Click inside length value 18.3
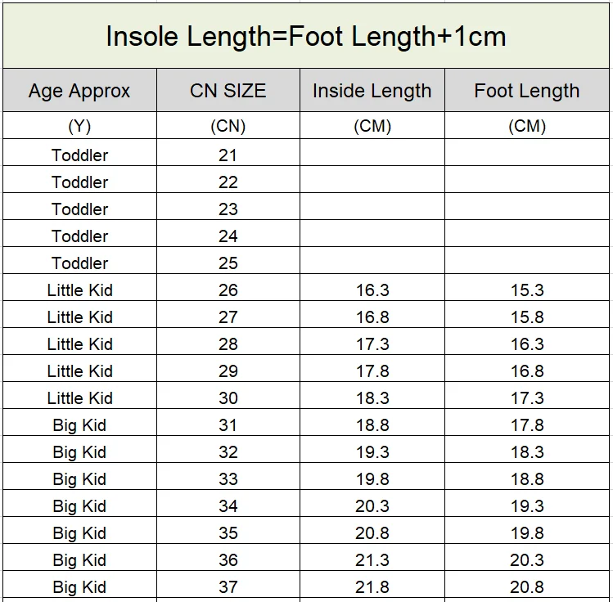This screenshot has height=602, width=613. (372, 398)
